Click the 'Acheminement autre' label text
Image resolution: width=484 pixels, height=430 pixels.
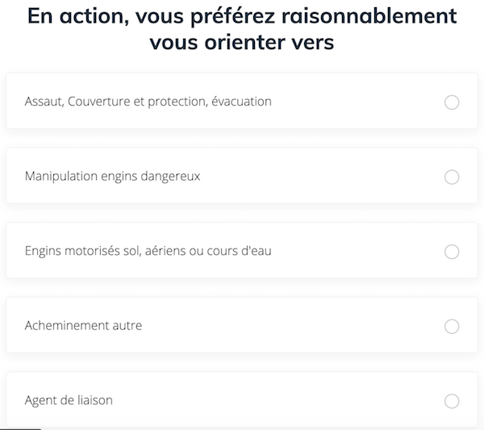pyautogui.click(x=83, y=325)
